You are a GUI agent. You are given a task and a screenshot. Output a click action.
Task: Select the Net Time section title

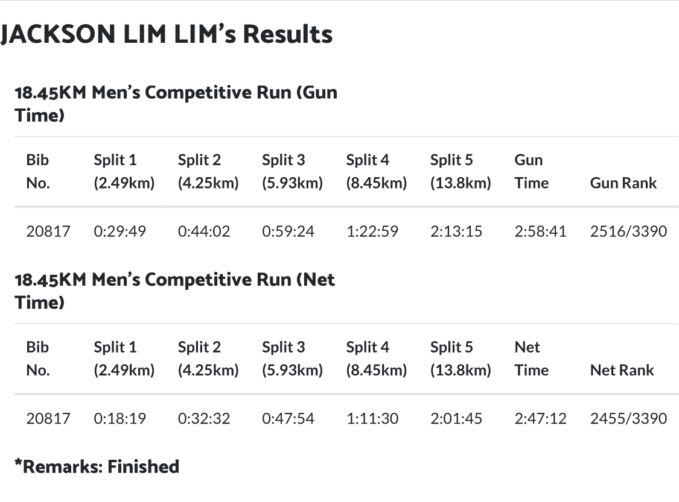pyautogui.click(x=174, y=291)
